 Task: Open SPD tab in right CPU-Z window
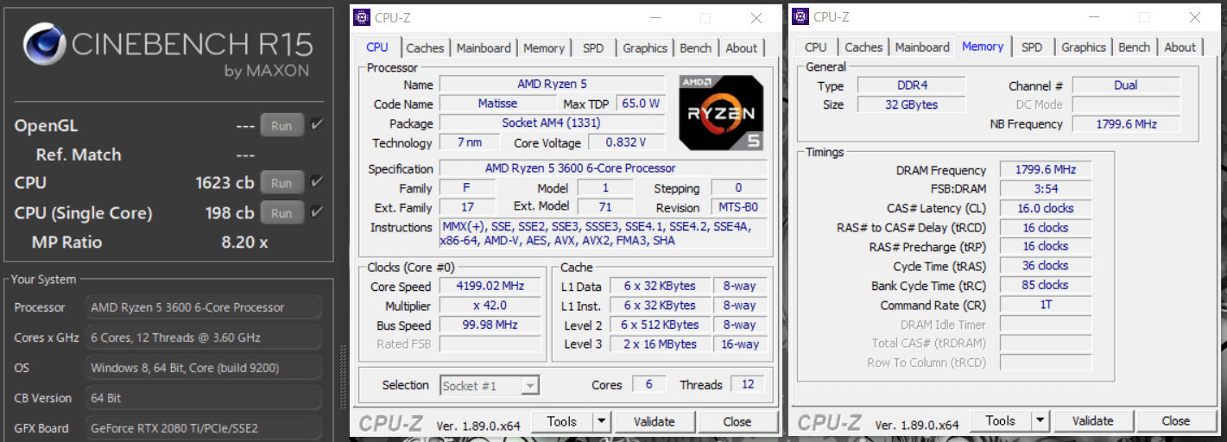coord(1032,47)
